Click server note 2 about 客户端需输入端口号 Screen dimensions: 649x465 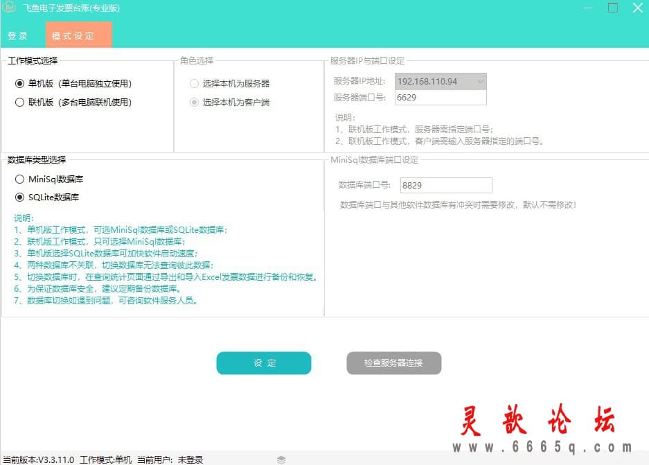(x=439, y=141)
